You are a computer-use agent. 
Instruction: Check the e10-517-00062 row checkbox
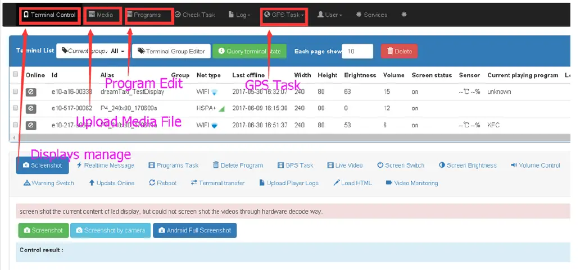point(15,108)
